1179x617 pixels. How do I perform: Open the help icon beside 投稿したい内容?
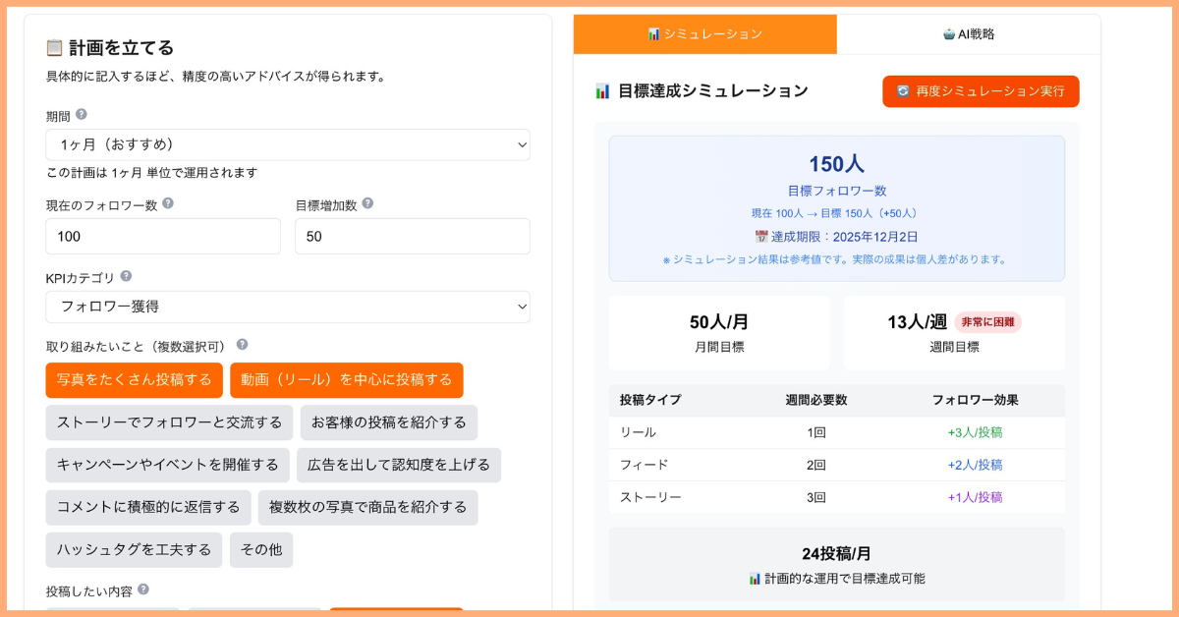pyautogui.click(x=145, y=590)
